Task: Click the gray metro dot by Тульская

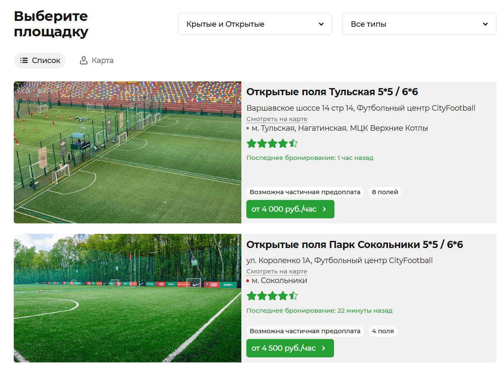Action: [248, 128]
